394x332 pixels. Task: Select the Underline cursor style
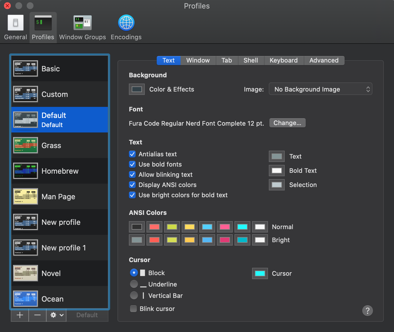(x=134, y=284)
